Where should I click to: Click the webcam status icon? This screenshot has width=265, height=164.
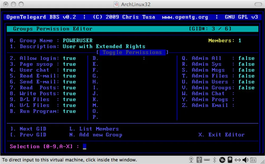click(191, 160)
